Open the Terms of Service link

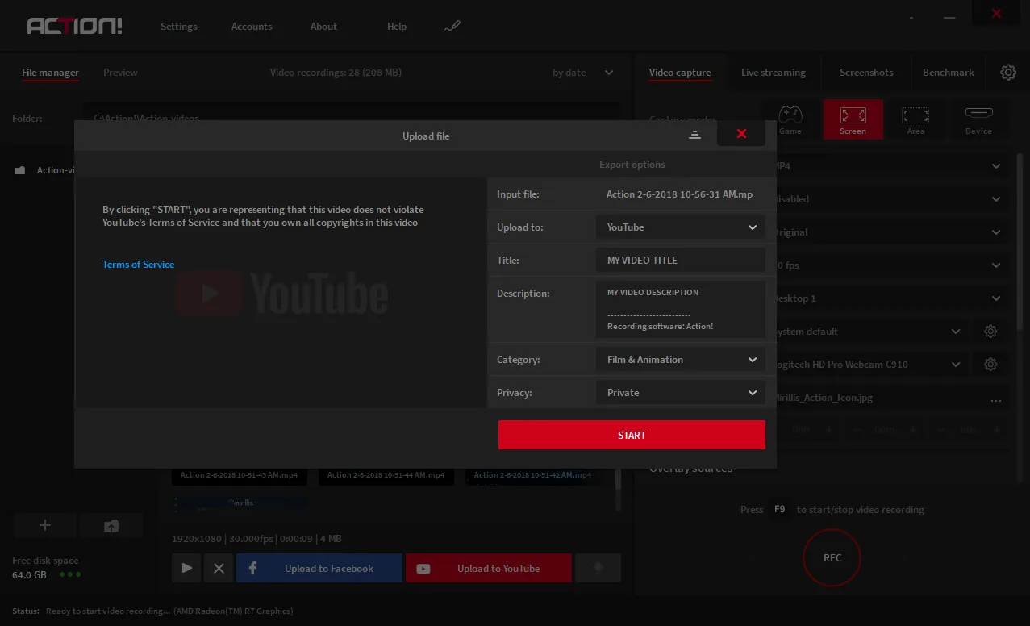pos(138,265)
